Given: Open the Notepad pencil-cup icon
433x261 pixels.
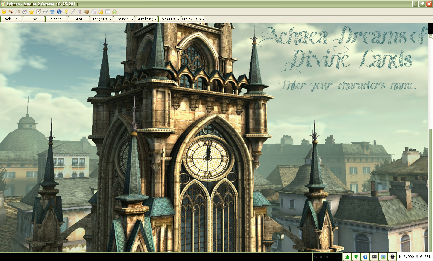Looking at the screenshot, I should click(x=80, y=12).
